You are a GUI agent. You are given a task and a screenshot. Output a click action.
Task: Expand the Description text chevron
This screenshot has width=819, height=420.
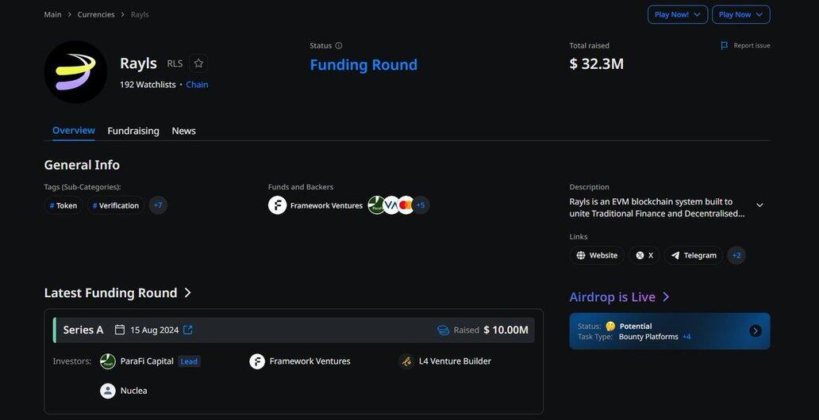click(759, 205)
